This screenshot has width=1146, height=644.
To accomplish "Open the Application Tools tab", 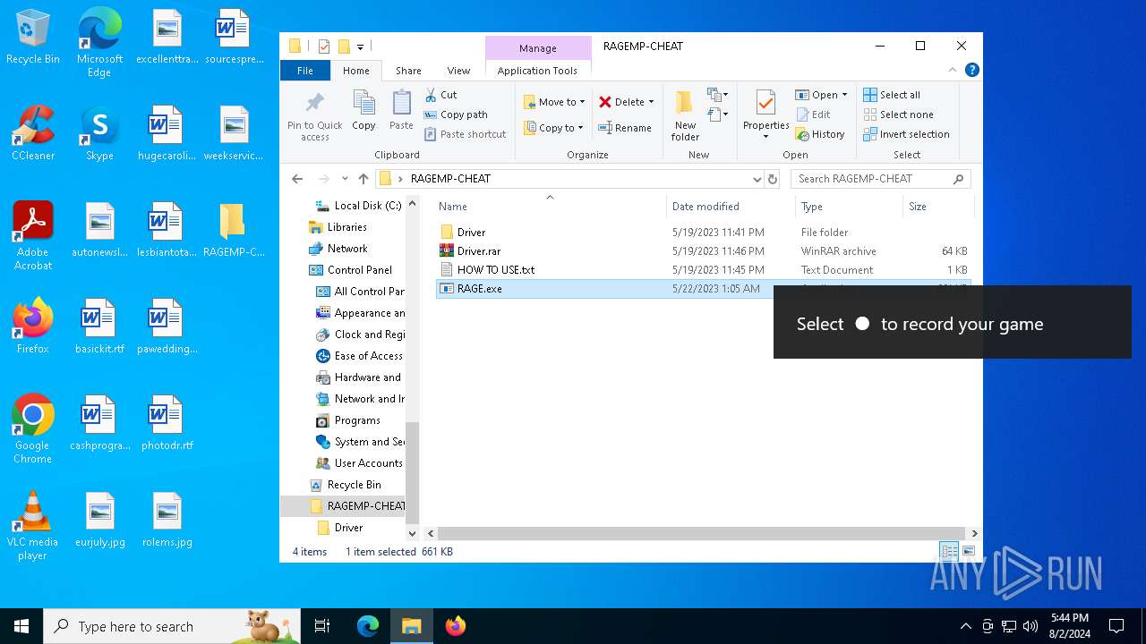I will (x=537, y=71).
